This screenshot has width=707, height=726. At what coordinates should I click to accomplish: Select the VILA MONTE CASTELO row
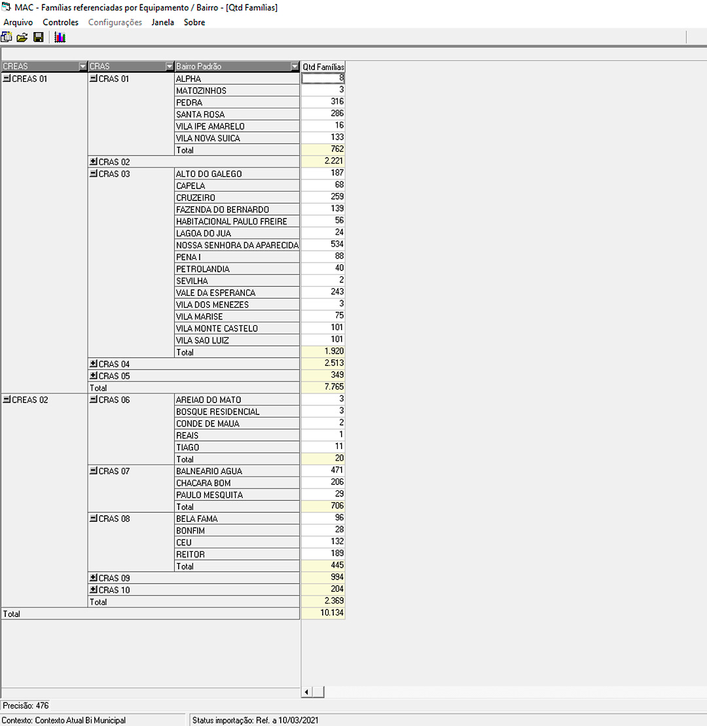tap(237, 328)
